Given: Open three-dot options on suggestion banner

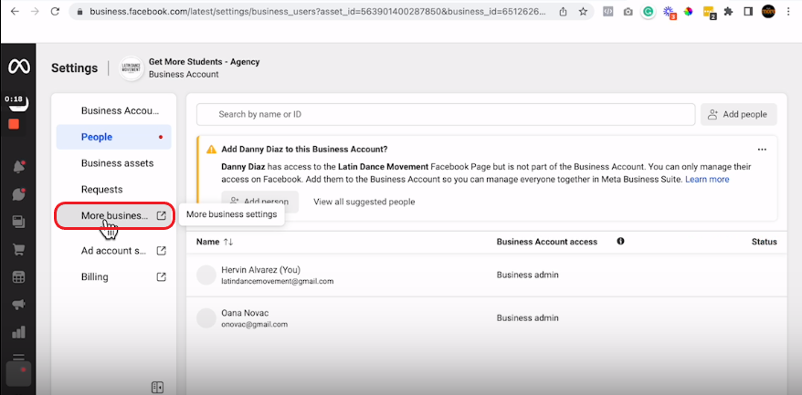Looking at the screenshot, I should tap(762, 150).
